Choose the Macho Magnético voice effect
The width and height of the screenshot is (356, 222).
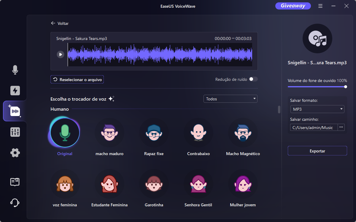(x=243, y=133)
